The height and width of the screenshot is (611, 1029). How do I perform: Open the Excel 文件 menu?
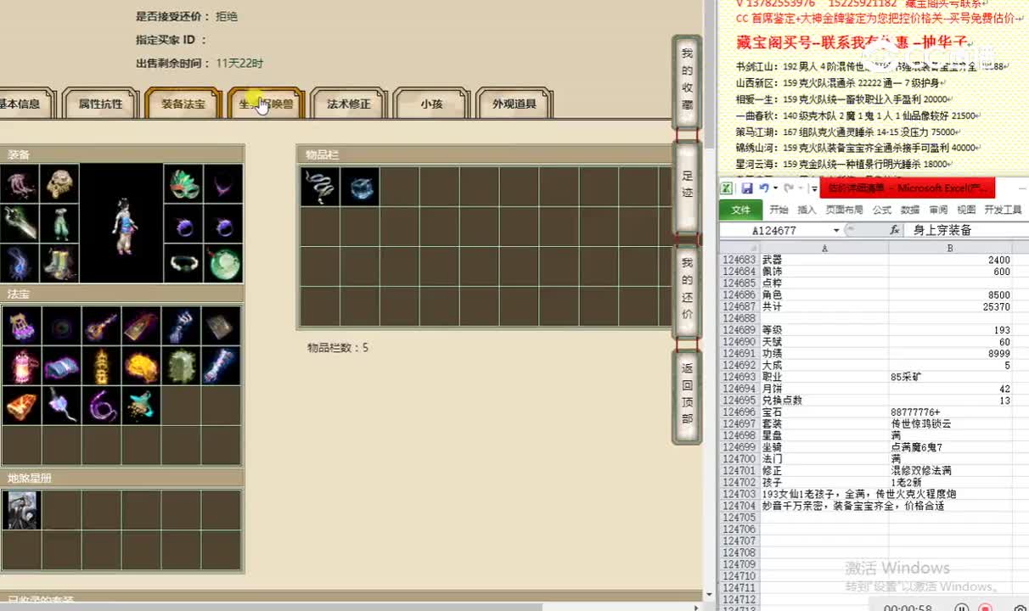click(741, 210)
